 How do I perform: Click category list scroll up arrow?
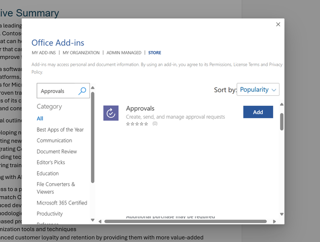tap(92, 88)
